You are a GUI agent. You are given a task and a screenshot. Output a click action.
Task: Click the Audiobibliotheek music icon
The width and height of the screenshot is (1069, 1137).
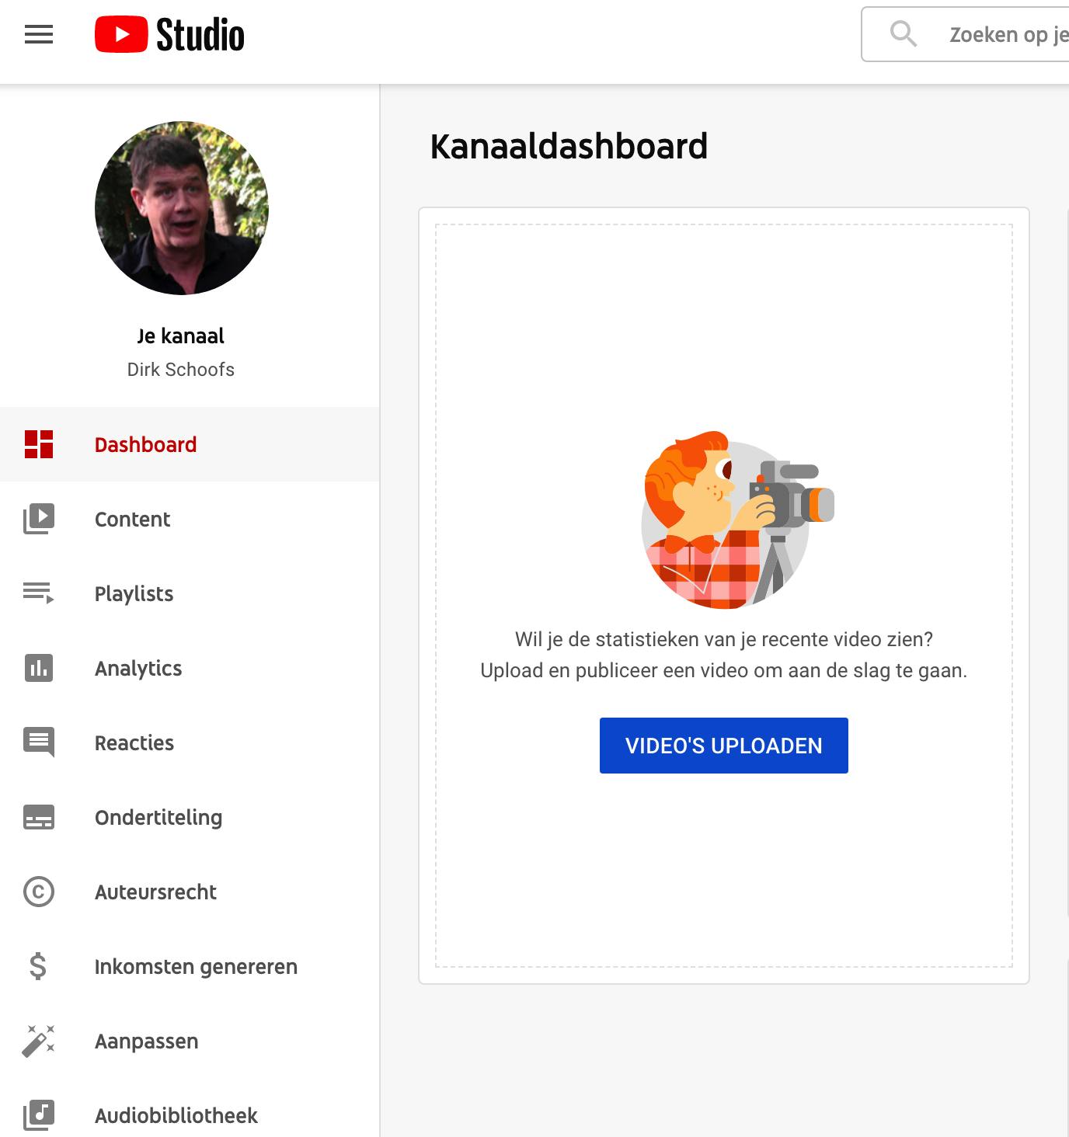click(x=39, y=1115)
